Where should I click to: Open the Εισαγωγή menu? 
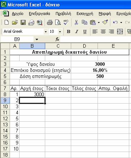[x=85, y=14]
